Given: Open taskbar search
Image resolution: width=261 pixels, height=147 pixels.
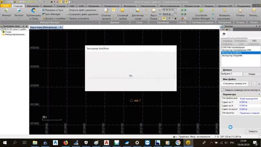Looking at the screenshot, I should (15, 143).
